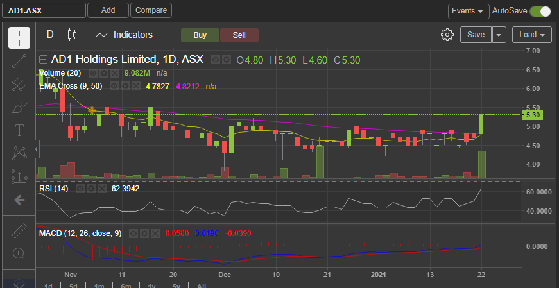
Task: Select the zoom in tool
Action: 19,253
